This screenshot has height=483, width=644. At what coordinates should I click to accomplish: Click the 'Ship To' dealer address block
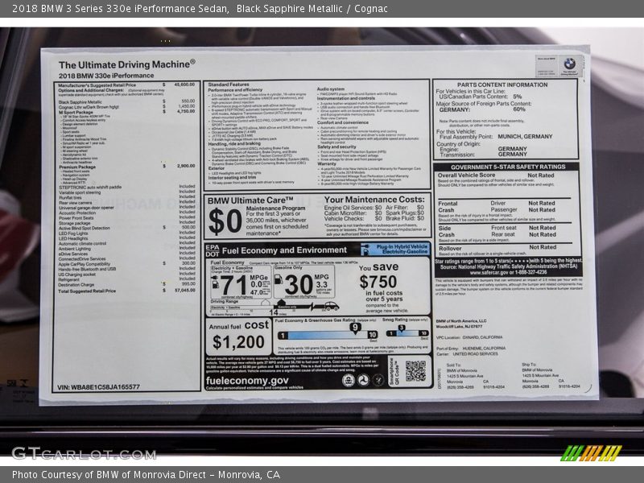pyautogui.click(x=551, y=376)
